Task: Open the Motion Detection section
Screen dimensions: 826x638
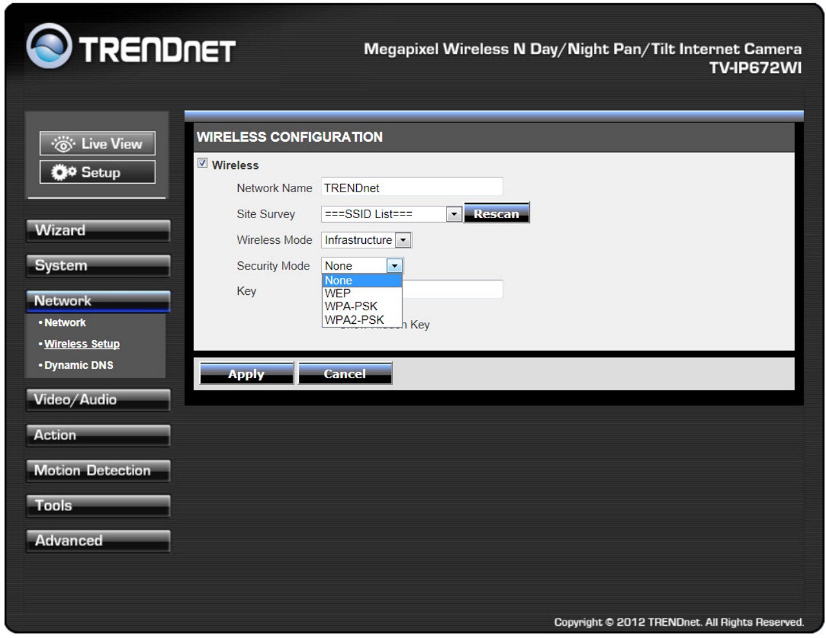Action: click(98, 470)
